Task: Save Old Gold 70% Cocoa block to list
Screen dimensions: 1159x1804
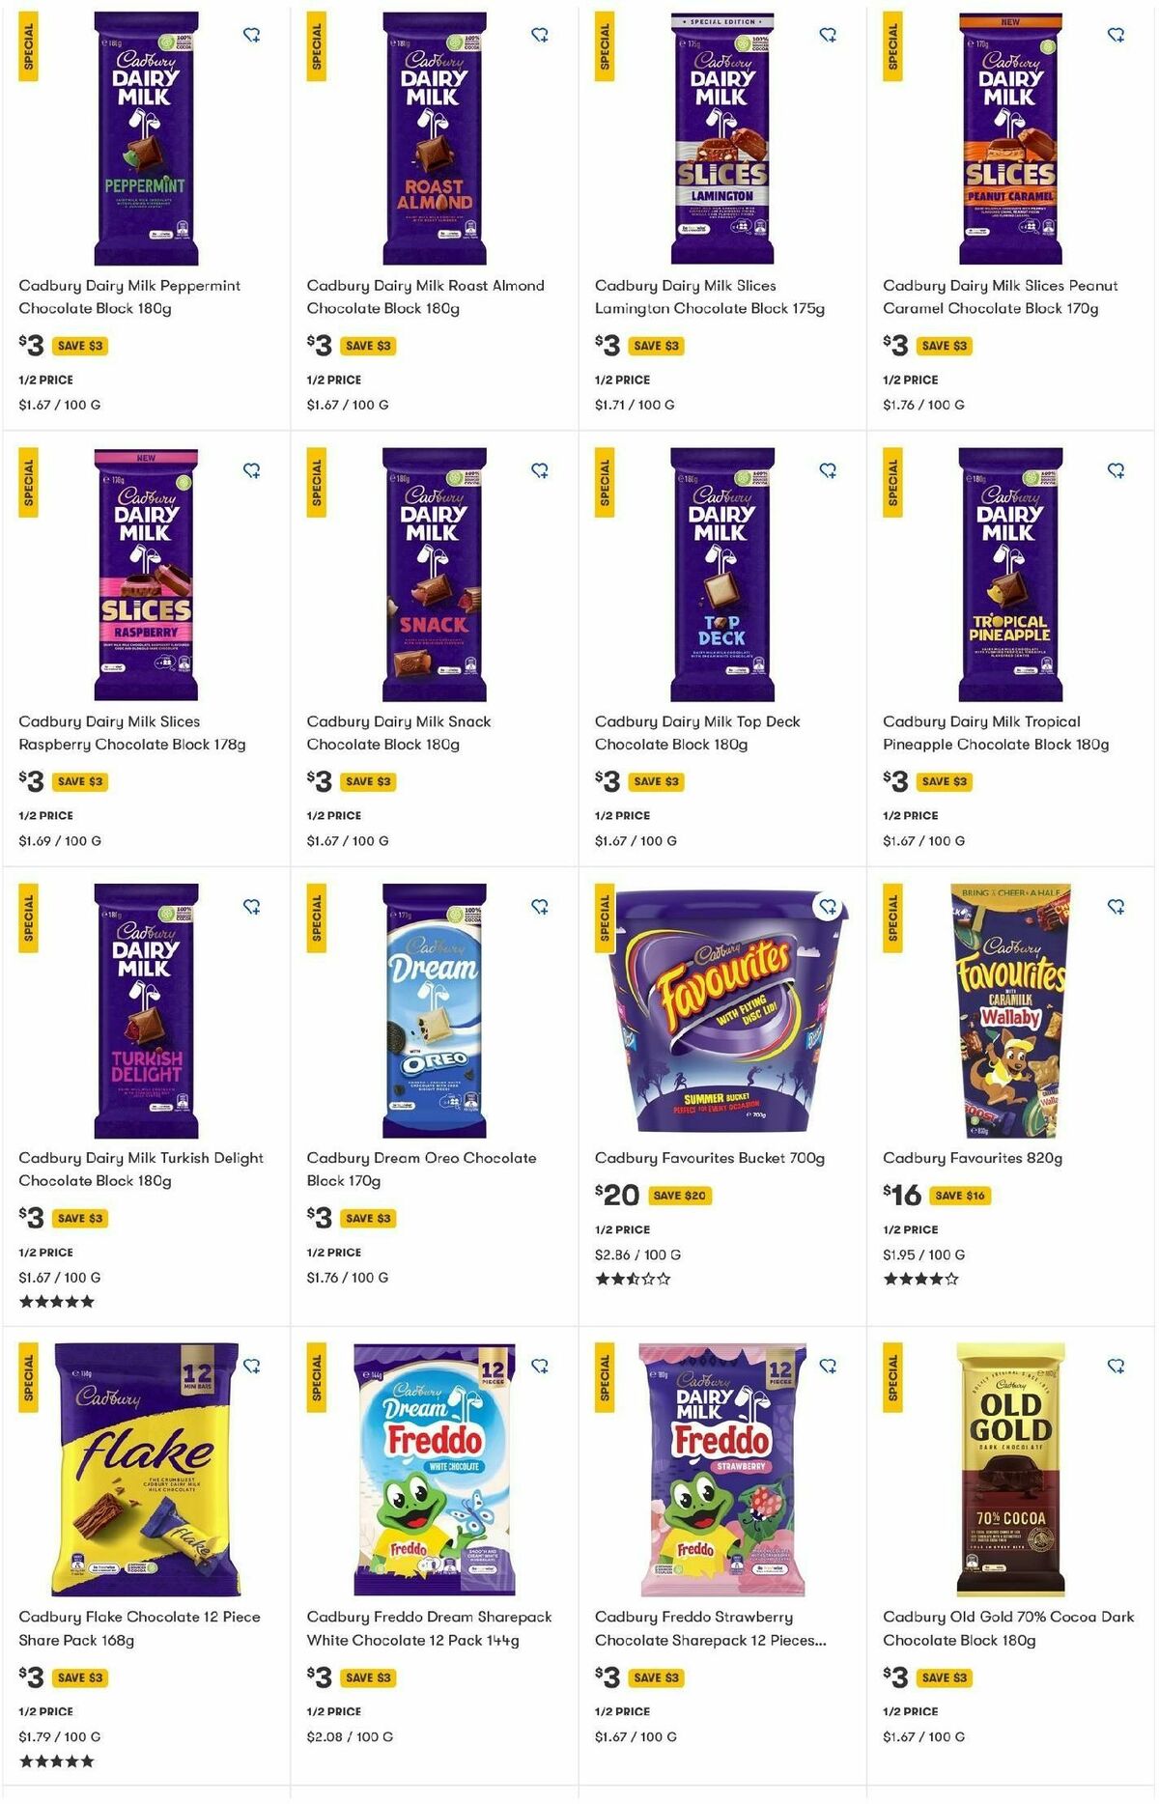Action: [x=1116, y=1367]
